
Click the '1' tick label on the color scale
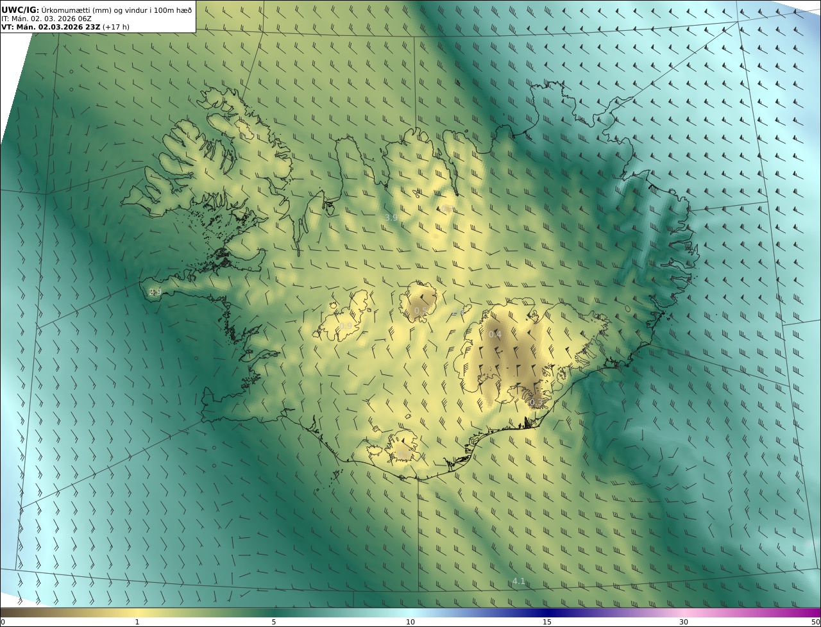tap(137, 622)
